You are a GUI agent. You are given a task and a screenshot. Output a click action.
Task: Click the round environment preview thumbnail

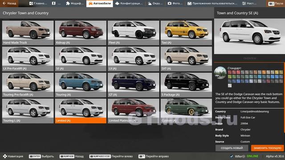point(220,73)
